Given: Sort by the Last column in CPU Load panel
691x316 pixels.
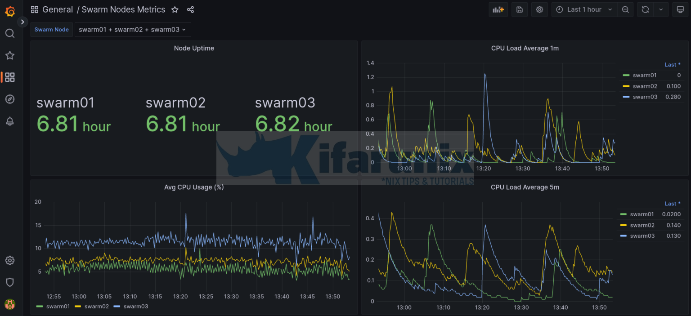Looking at the screenshot, I should click(672, 64).
